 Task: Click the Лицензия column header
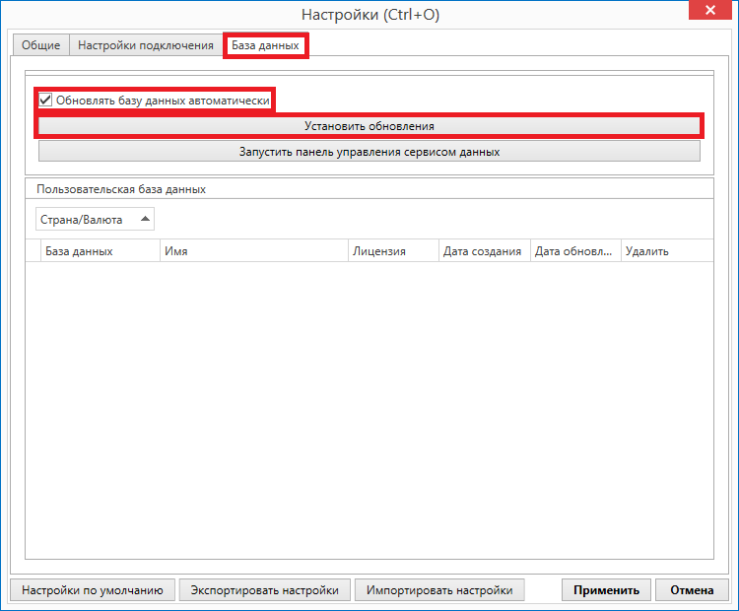pos(393,251)
